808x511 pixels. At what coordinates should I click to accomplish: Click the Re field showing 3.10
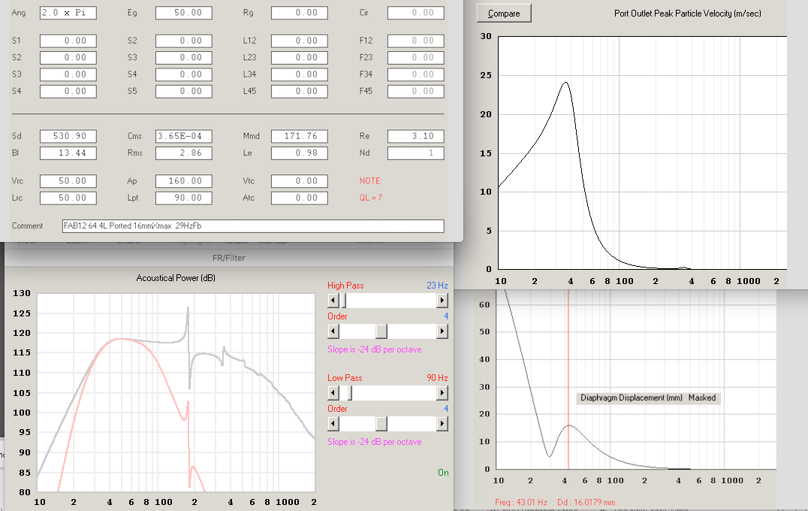click(416, 136)
